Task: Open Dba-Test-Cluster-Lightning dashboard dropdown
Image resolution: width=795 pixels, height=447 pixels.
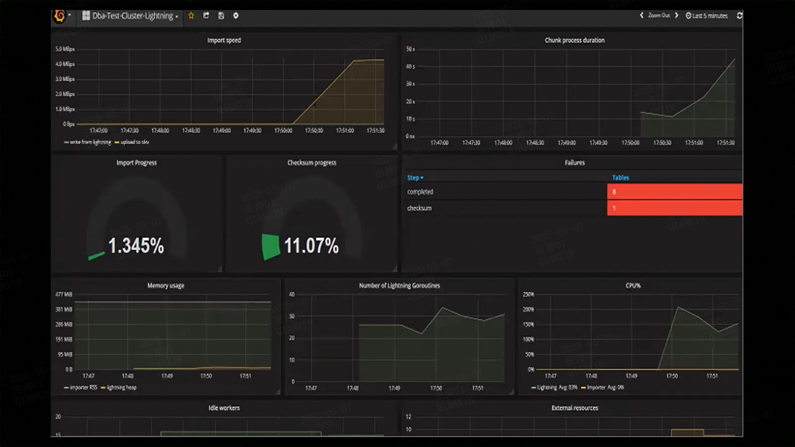Action: point(132,16)
